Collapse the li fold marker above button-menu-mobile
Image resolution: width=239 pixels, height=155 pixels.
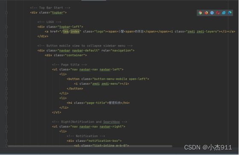(x=6, y=75)
